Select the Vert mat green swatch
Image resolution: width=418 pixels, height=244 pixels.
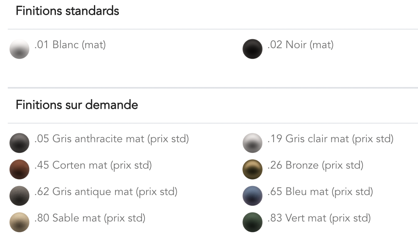(x=253, y=222)
